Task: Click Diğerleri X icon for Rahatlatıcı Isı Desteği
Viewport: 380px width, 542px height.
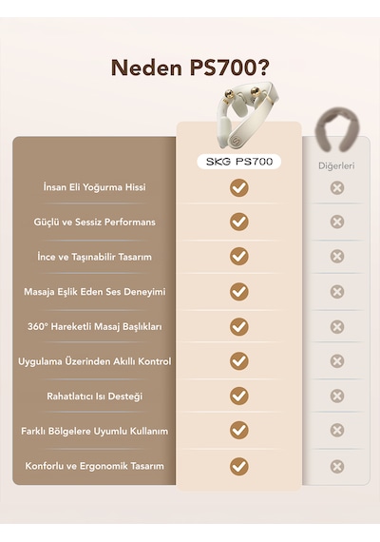Action: pyautogui.click(x=337, y=396)
